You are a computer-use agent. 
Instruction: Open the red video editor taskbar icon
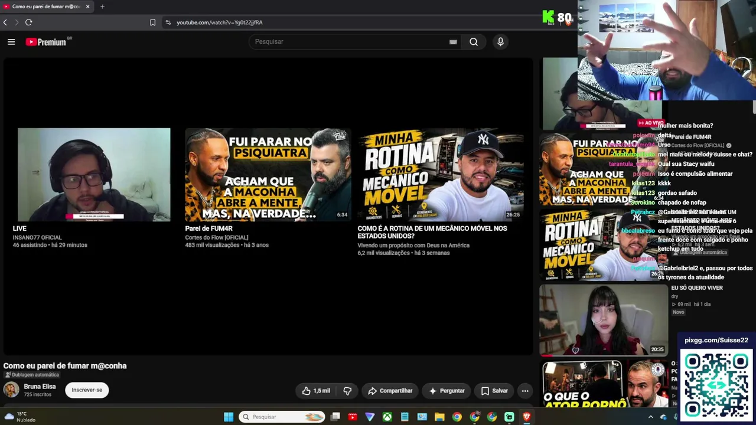[x=353, y=417]
